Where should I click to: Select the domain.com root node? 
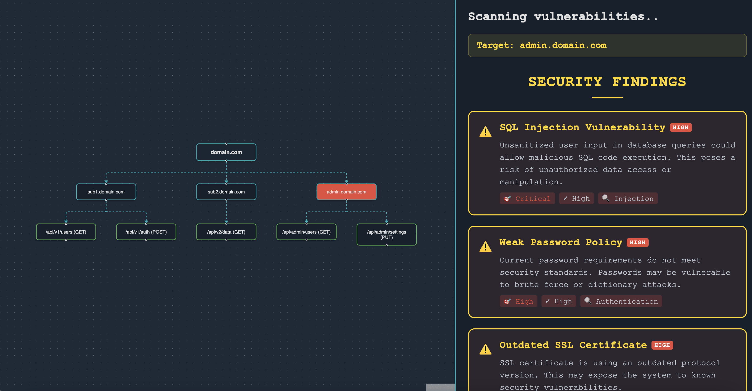226,152
